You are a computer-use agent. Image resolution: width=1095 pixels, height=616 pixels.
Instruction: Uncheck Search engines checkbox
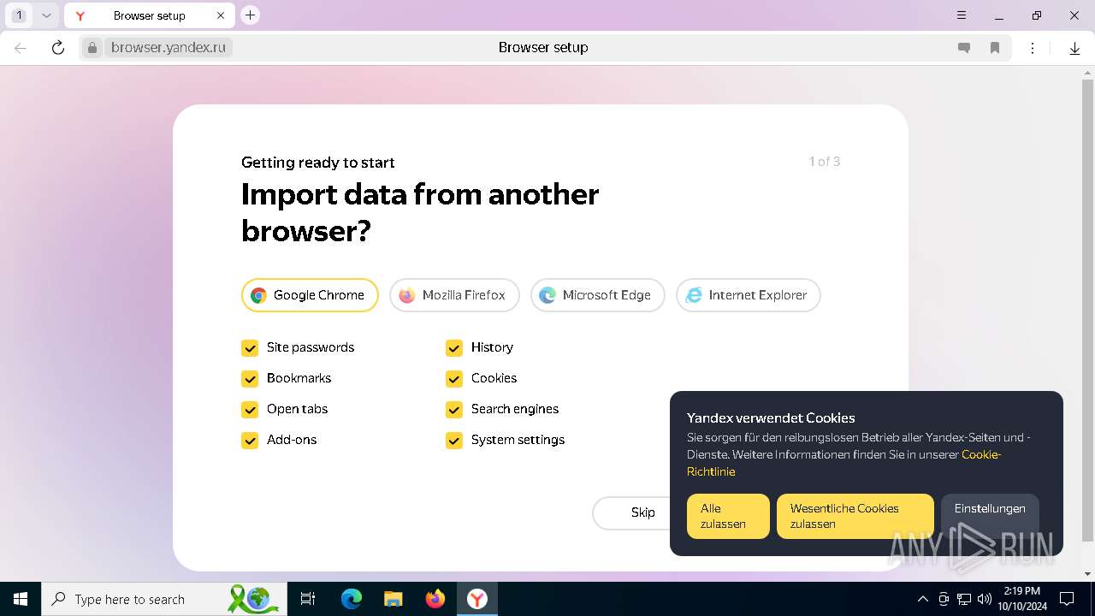pos(454,410)
